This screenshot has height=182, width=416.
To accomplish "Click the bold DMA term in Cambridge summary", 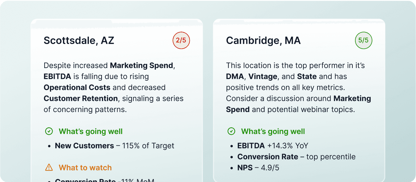I will [x=235, y=76].
